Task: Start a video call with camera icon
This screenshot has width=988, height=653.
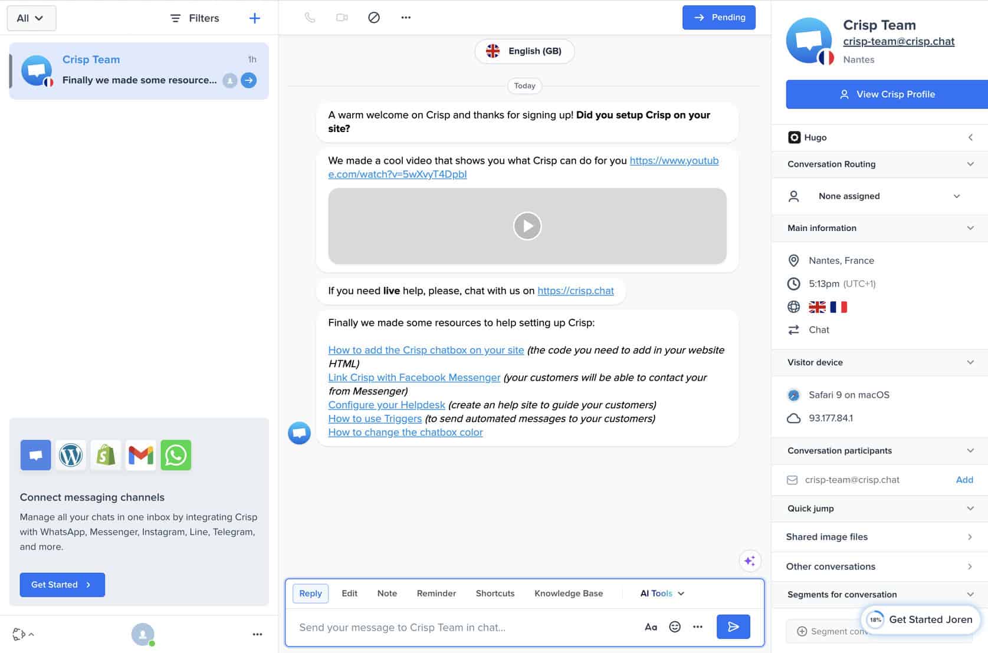Action: tap(342, 18)
